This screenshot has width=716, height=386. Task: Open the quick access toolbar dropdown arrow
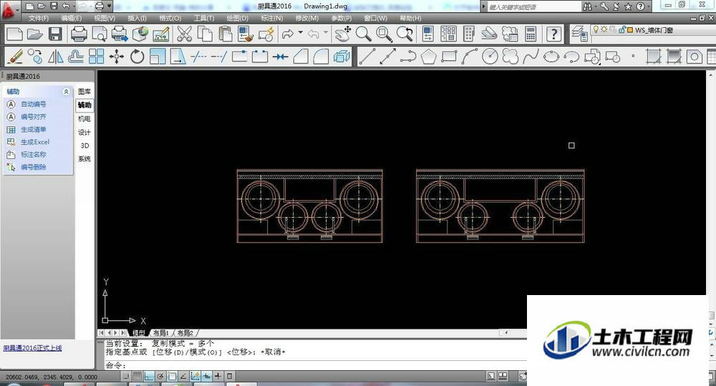(x=110, y=6)
